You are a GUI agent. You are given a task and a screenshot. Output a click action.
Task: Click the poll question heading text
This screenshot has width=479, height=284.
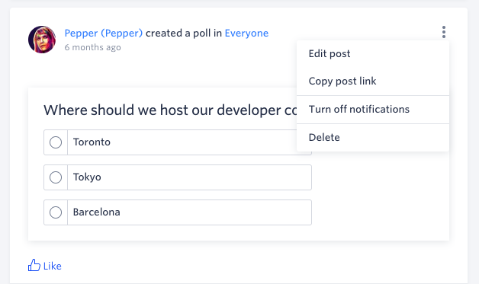(170, 110)
